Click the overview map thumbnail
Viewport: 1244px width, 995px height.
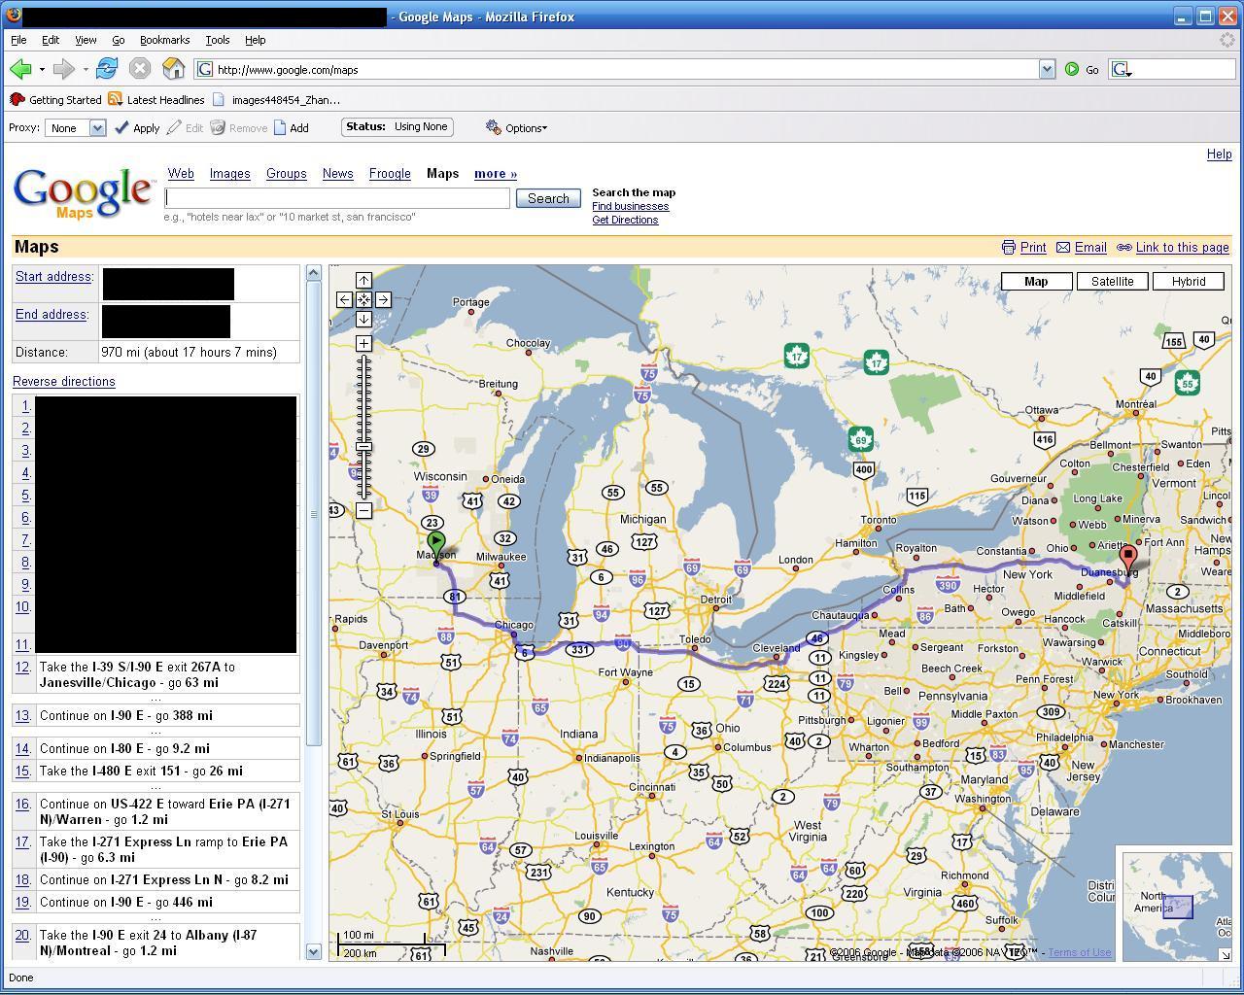(x=1177, y=907)
